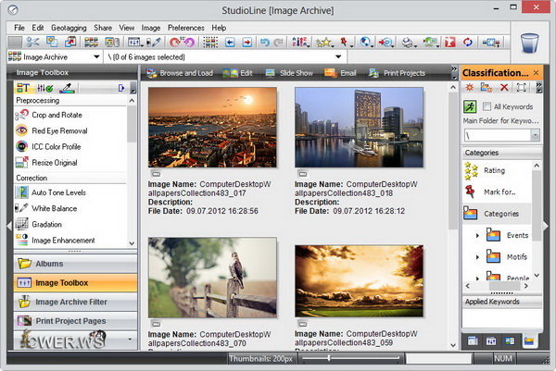556x371 pixels.
Task: Expand the Motifs category tree node
Action: coord(478,256)
